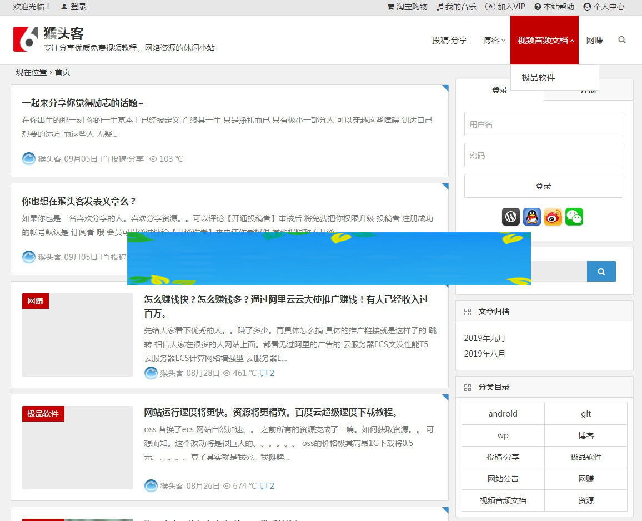Click the 个人中心 user icon

(x=586, y=7)
